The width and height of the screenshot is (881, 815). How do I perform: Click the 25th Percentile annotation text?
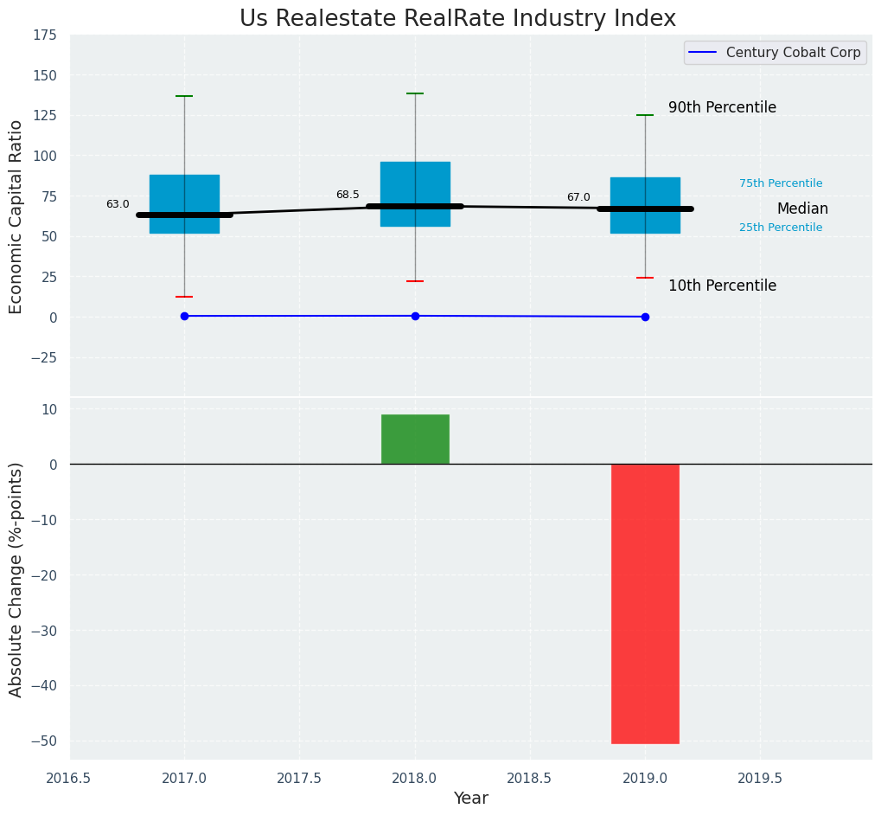(x=781, y=228)
